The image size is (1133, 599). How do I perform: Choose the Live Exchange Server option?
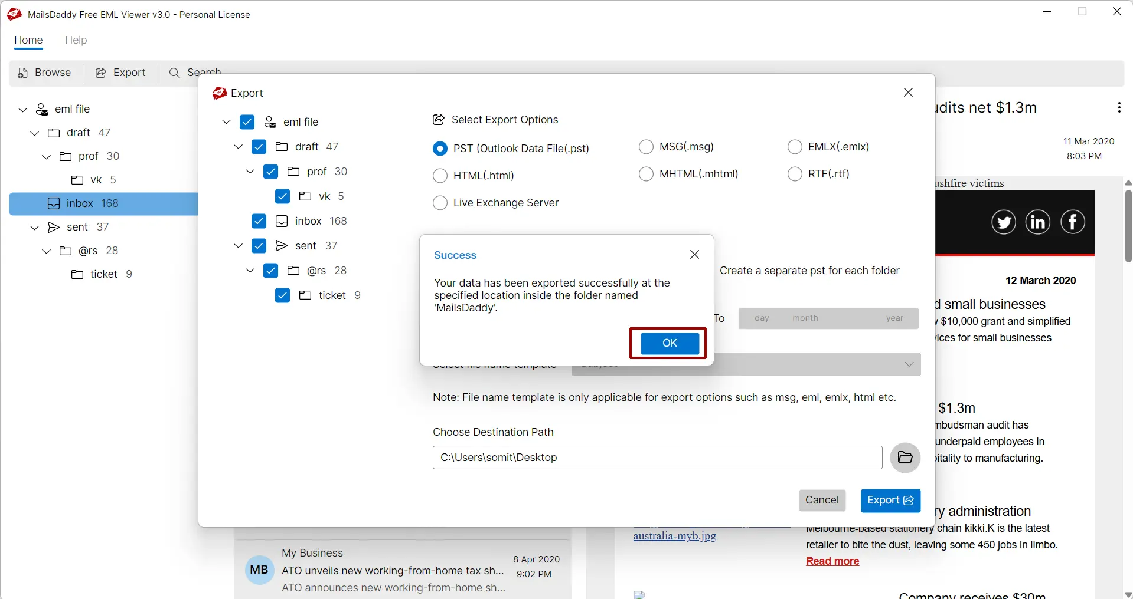click(x=440, y=203)
